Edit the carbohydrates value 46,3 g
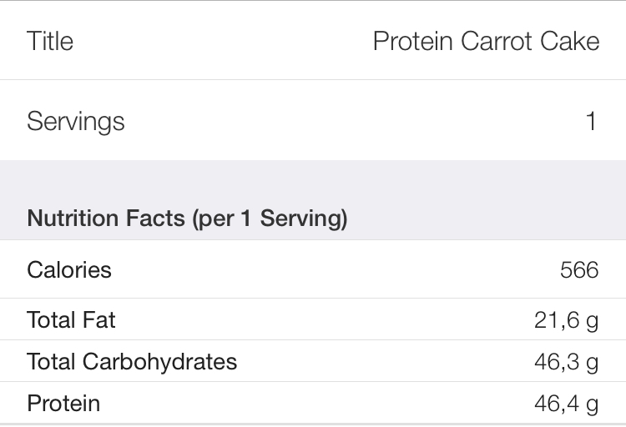626x427 pixels. tap(567, 362)
